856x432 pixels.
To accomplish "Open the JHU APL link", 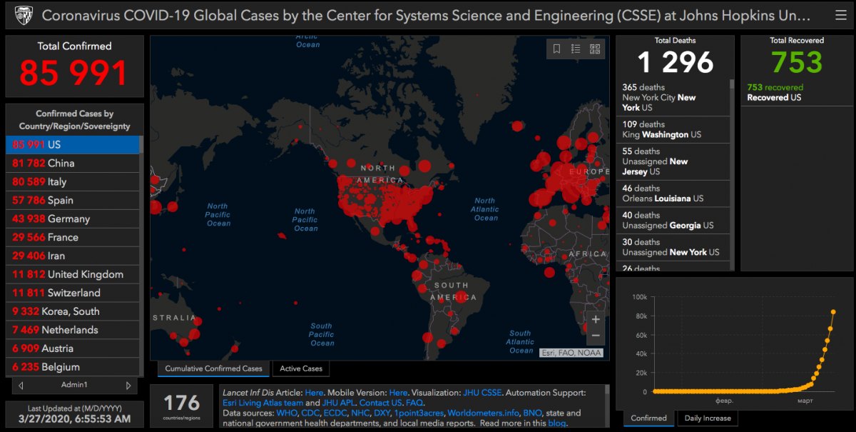I will 338,403.
